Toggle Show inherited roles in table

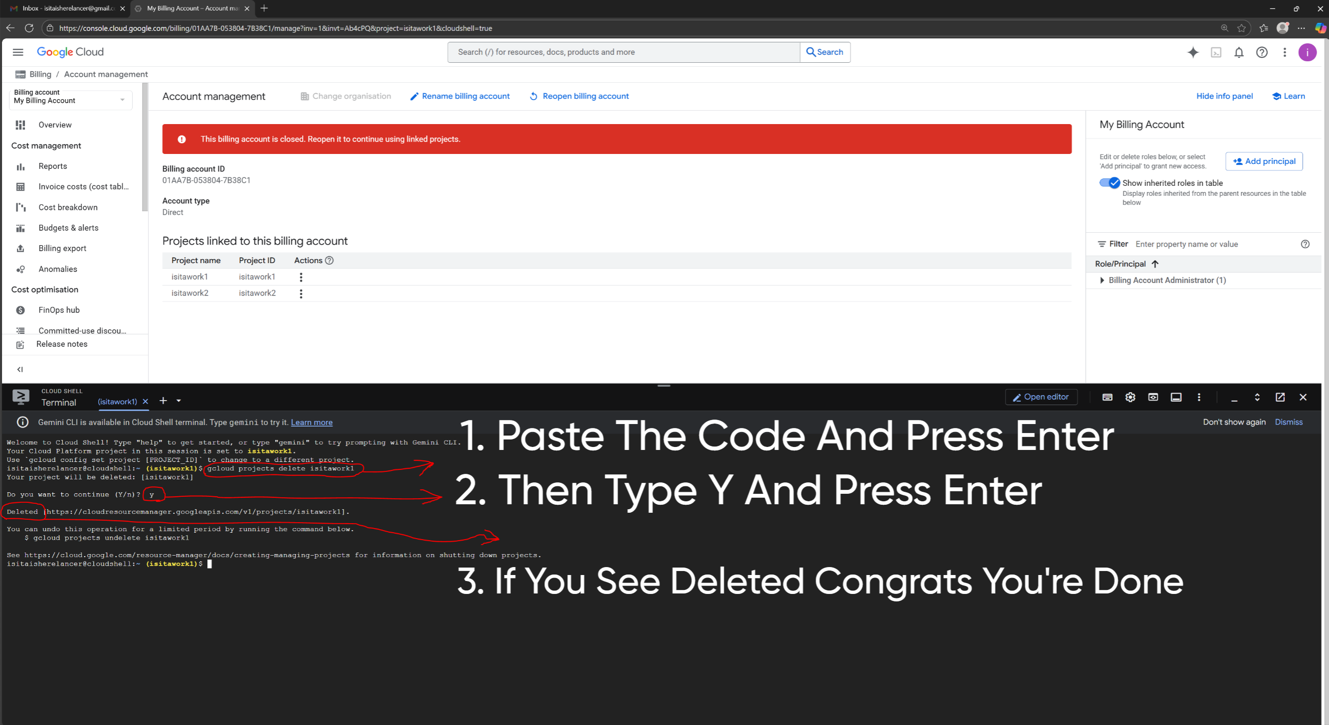click(x=1109, y=183)
